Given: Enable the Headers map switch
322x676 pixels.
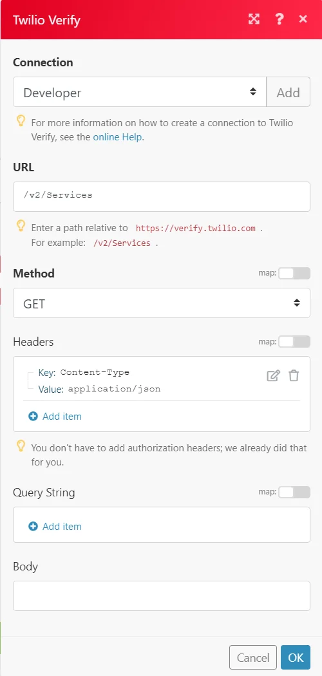Looking at the screenshot, I should [294, 342].
